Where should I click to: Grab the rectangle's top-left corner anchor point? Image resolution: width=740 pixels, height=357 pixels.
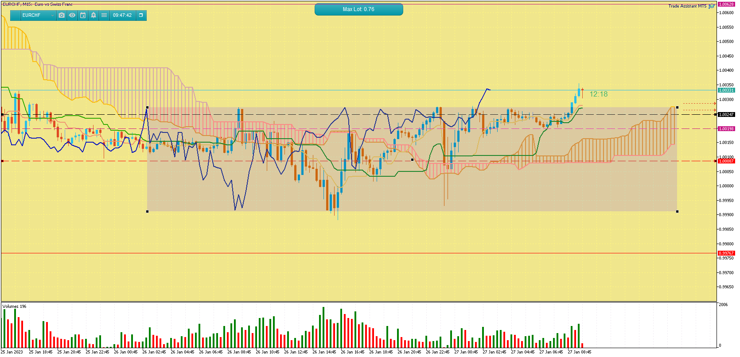click(x=148, y=108)
